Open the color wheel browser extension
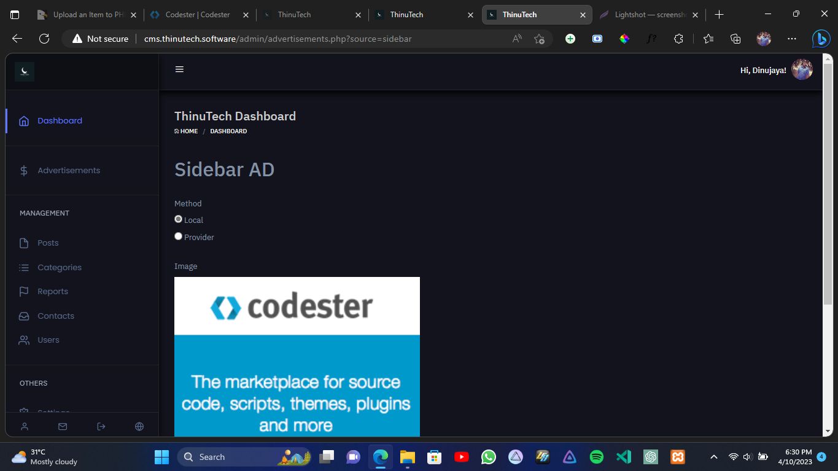 pyautogui.click(x=624, y=39)
